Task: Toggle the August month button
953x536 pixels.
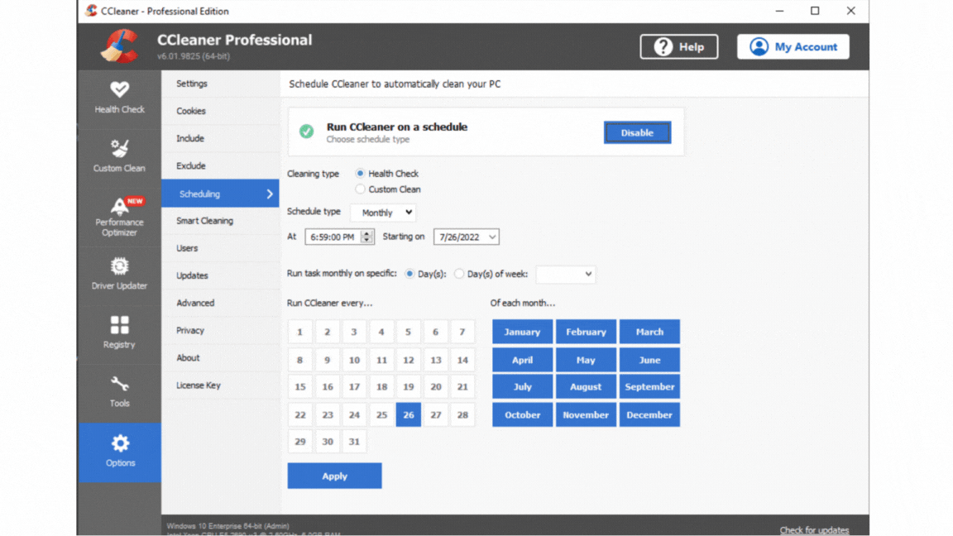Action: click(586, 386)
